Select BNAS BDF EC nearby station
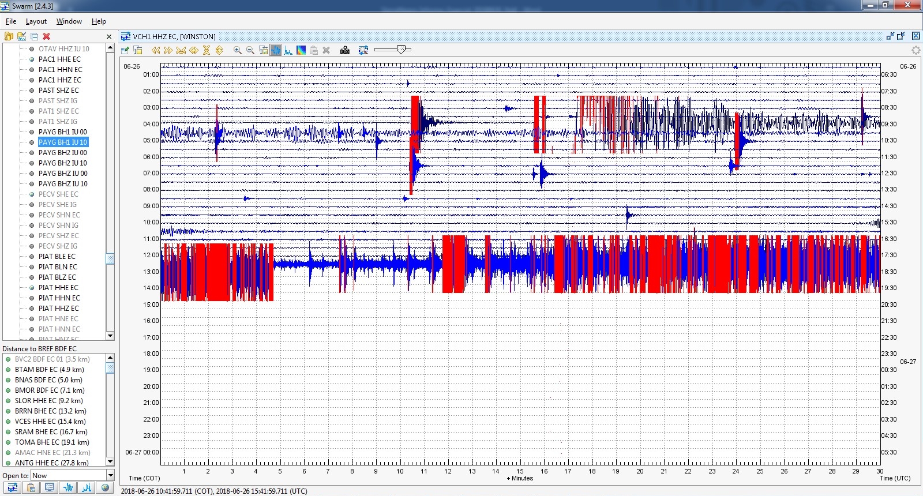Screen dimensions: 923x496 pyautogui.click(x=48, y=380)
